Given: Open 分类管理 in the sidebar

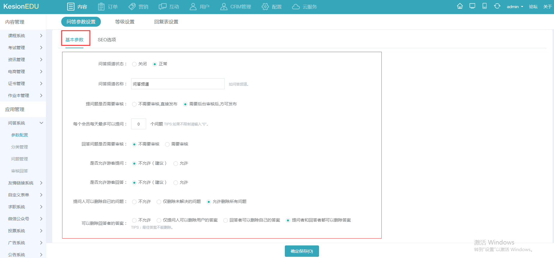Looking at the screenshot, I should 20,147.
